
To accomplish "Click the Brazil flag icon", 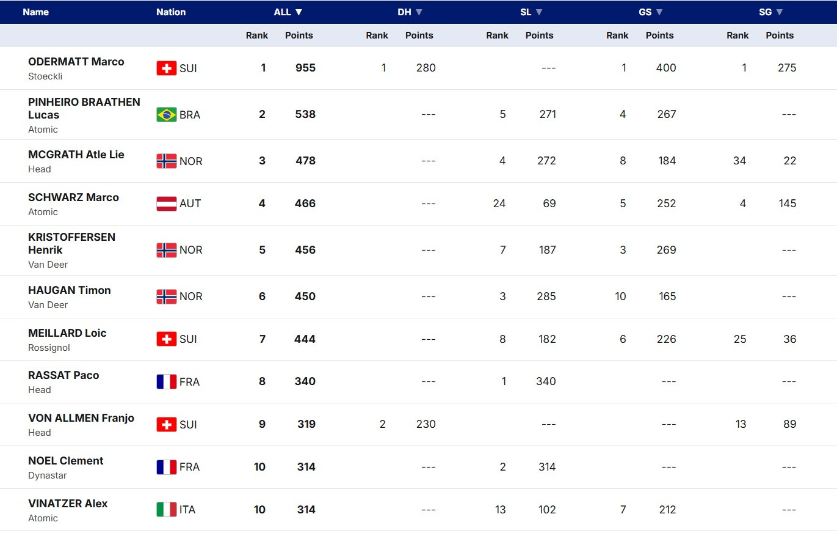I will coord(166,114).
